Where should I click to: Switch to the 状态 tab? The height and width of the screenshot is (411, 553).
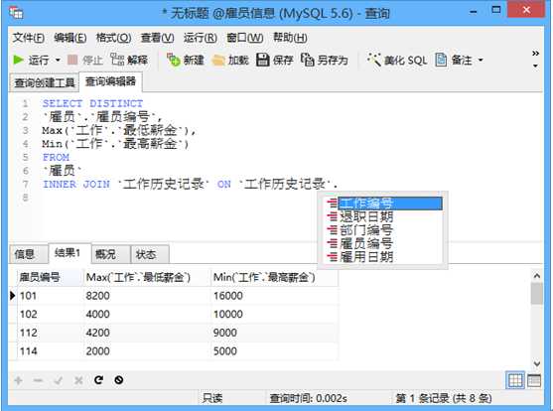[x=150, y=254]
